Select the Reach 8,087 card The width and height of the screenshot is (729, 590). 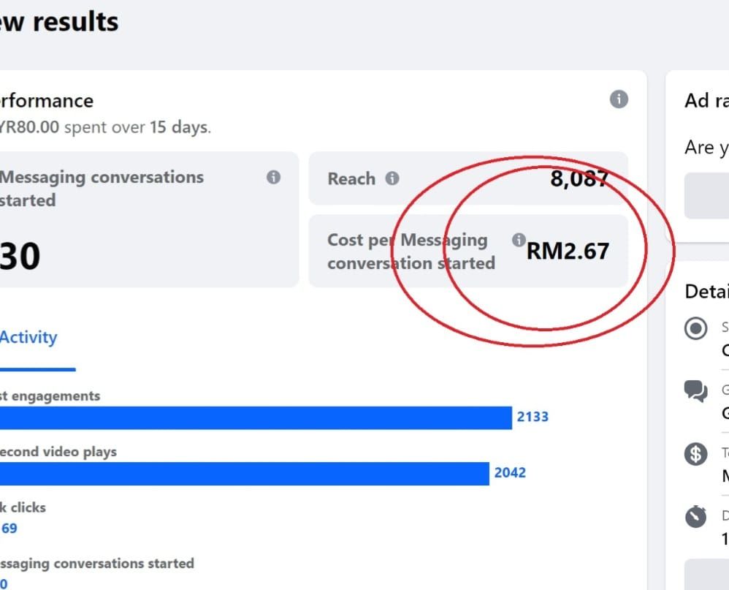tap(469, 178)
